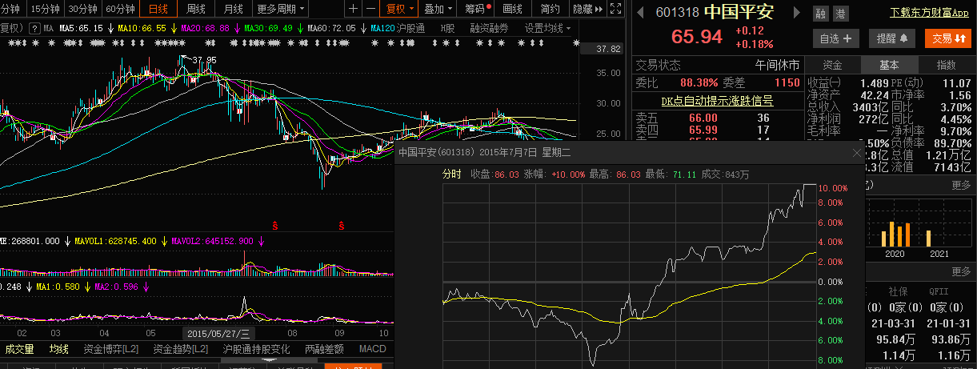
Task: Click MA10 downward arrow indicator
Action: (x=173, y=28)
